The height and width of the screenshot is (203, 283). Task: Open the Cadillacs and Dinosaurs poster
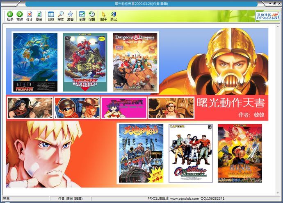(x=191, y=154)
